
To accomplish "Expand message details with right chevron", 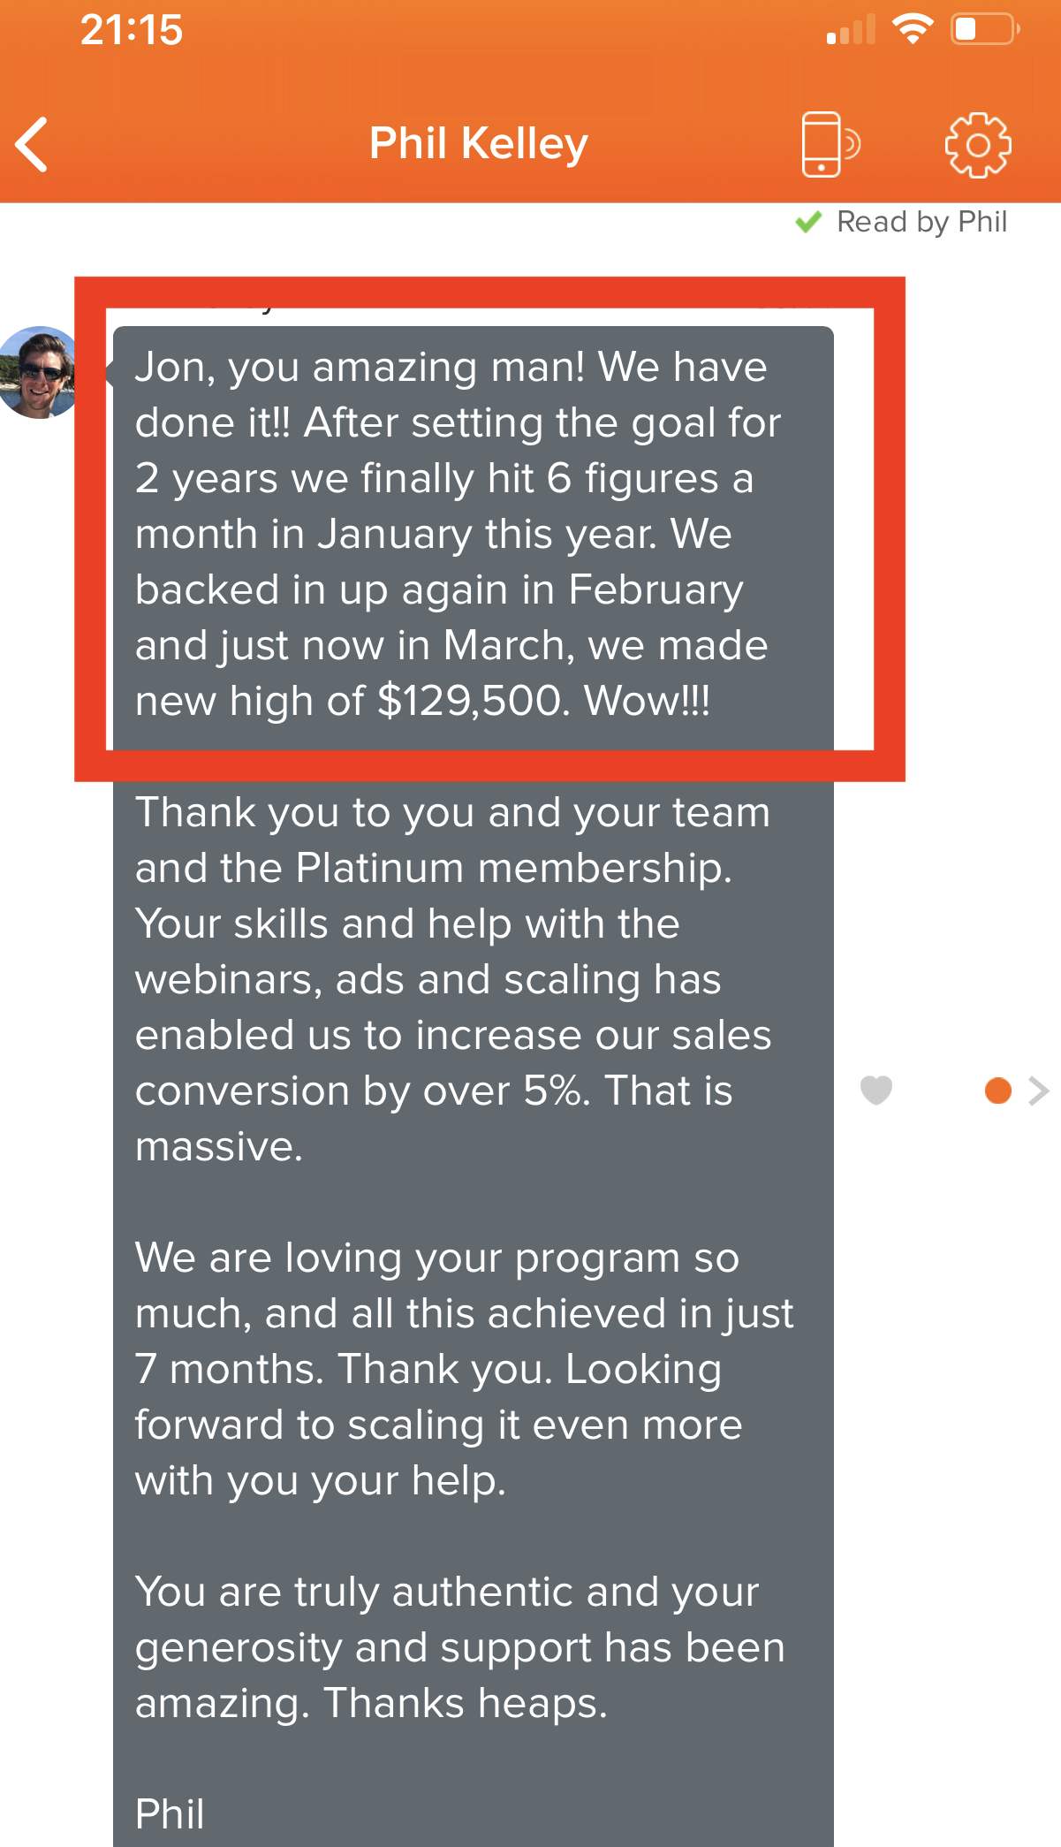I will [x=1039, y=1091].
